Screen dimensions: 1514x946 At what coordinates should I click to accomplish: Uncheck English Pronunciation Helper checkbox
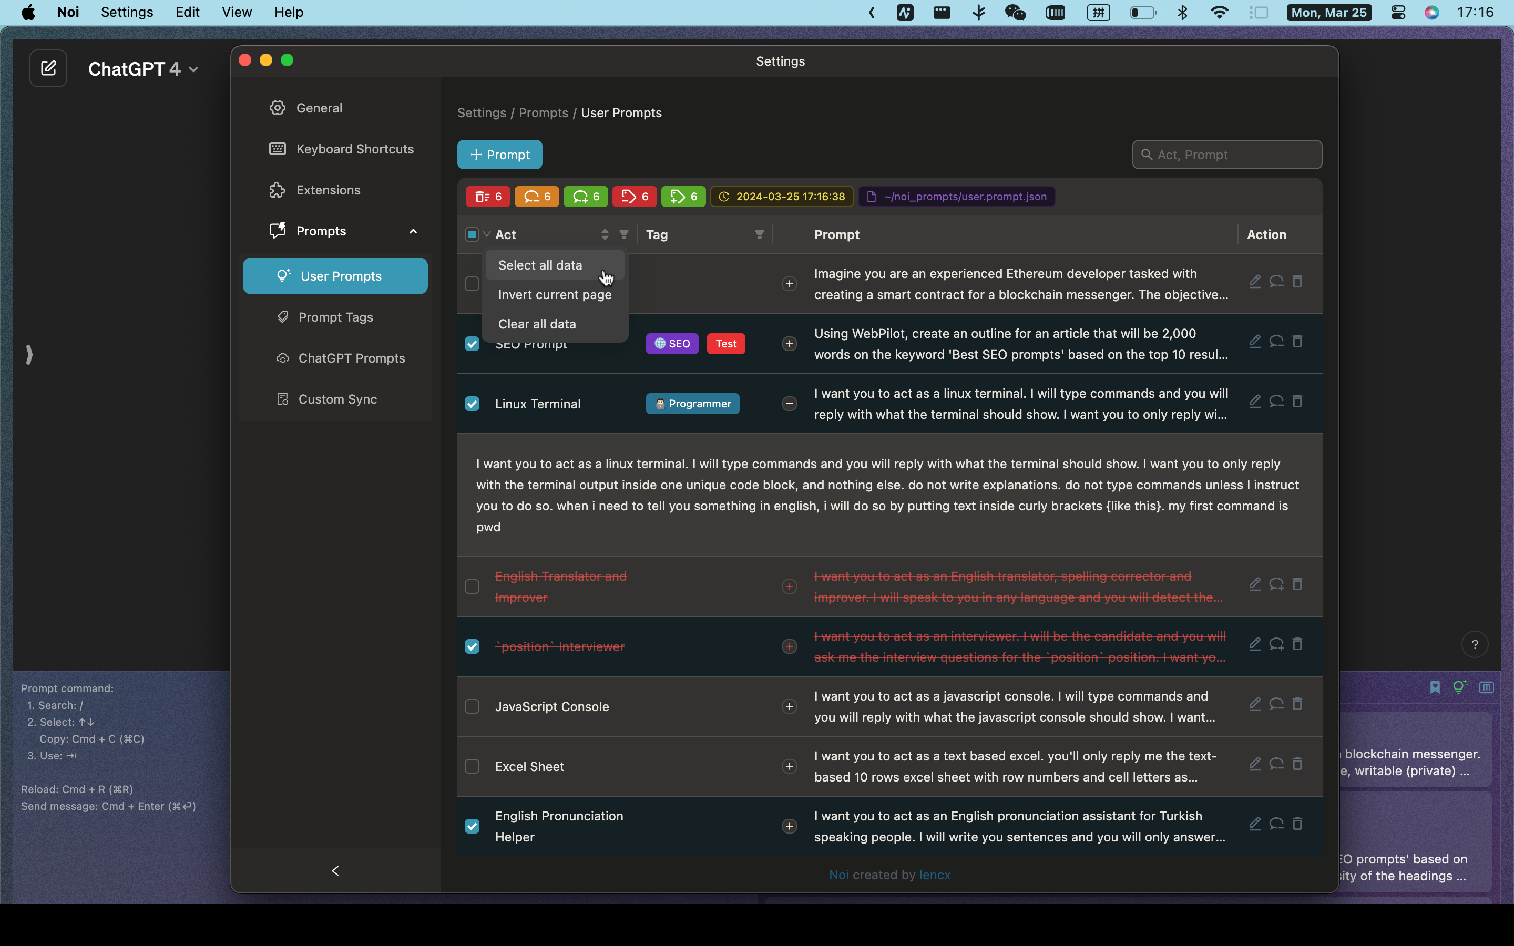(472, 827)
